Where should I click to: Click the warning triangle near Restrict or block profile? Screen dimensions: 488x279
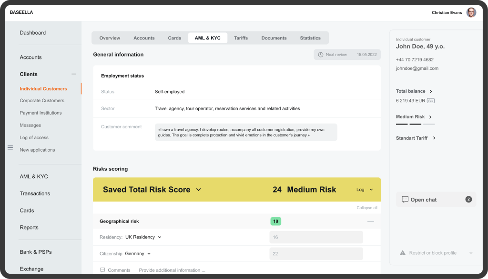(x=403, y=253)
